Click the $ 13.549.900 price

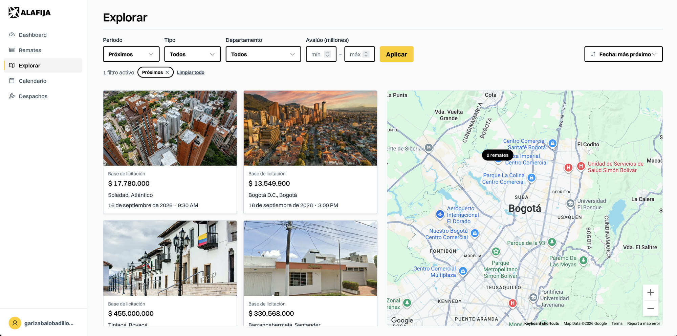pyautogui.click(x=269, y=184)
